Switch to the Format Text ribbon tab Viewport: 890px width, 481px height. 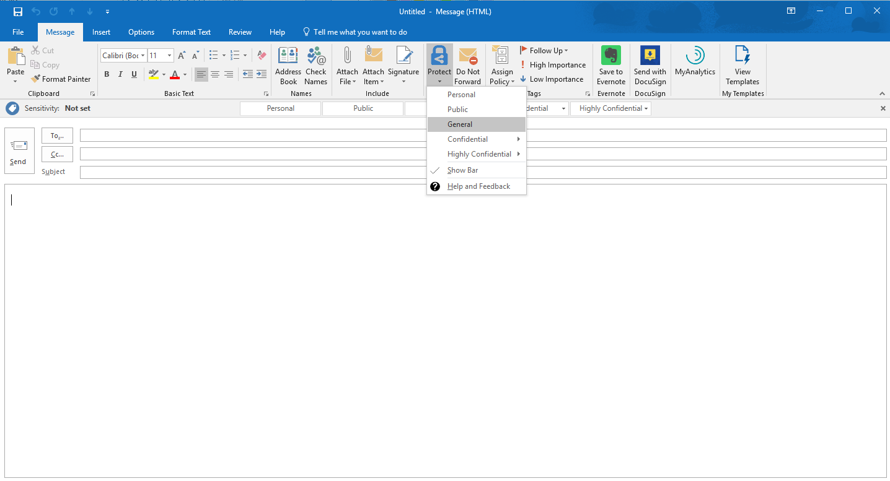[x=191, y=32]
